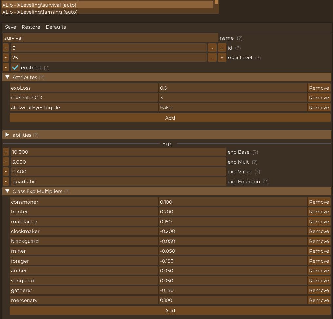This screenshot has width=333, height=319.
Task: Click the tilde reset button beside id
Action: tap(6, 48)
